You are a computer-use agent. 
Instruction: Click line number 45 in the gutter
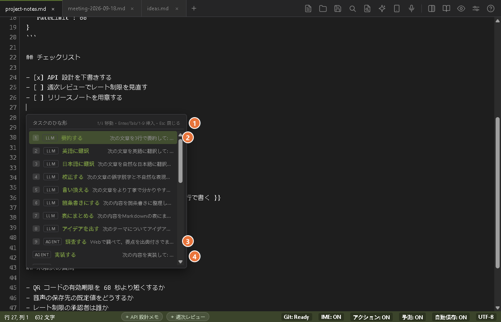coord(13,288)
